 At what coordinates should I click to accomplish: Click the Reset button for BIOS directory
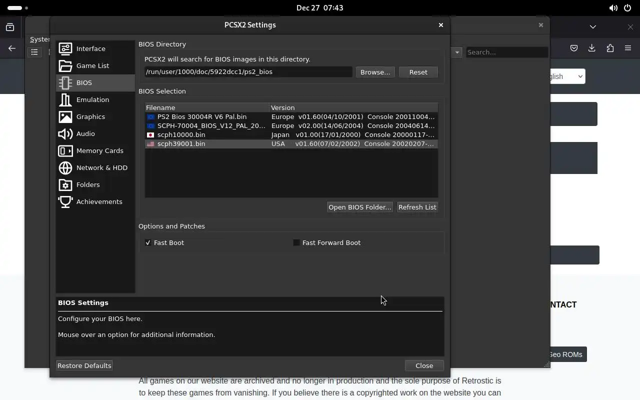(x=418, y=72)
